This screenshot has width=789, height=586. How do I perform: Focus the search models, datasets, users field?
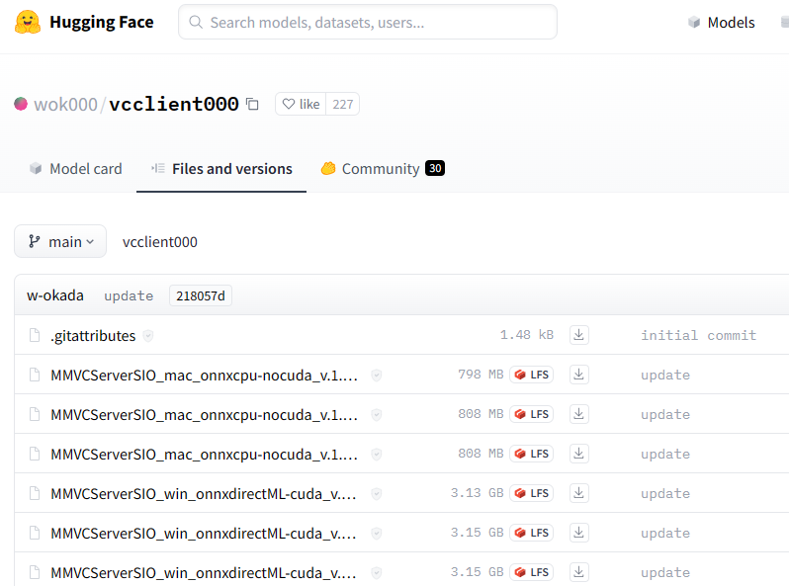376,22
